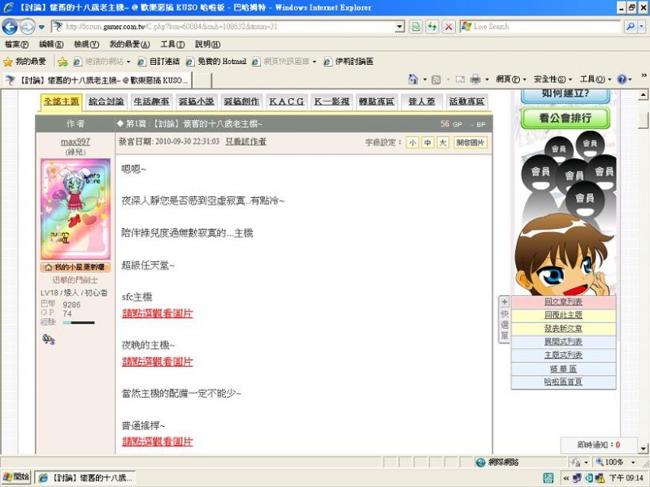Click the browser Back arrow button
Viewport: 650px width, 487px height.
pyautogui.click(x=11, y=27)
